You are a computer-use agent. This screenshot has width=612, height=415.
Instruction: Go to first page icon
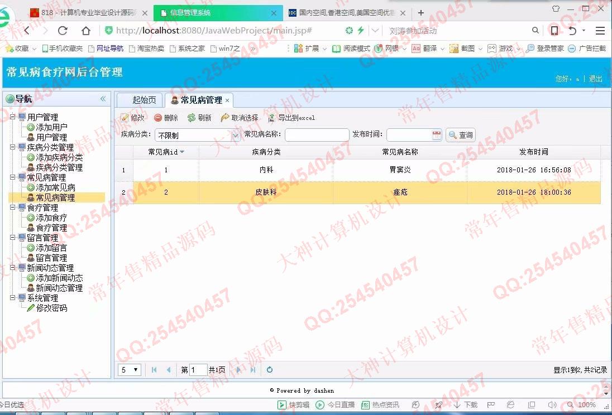(x=154, y=370)
